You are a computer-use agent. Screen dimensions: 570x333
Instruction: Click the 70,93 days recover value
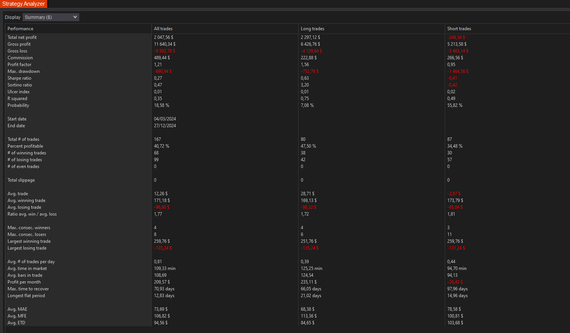(164, 289)
